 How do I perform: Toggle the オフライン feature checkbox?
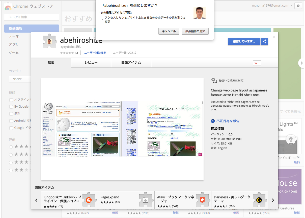coord(11,100)
